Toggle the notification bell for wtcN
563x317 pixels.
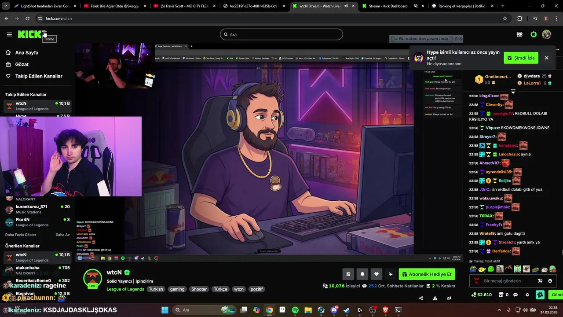[362, 274]
